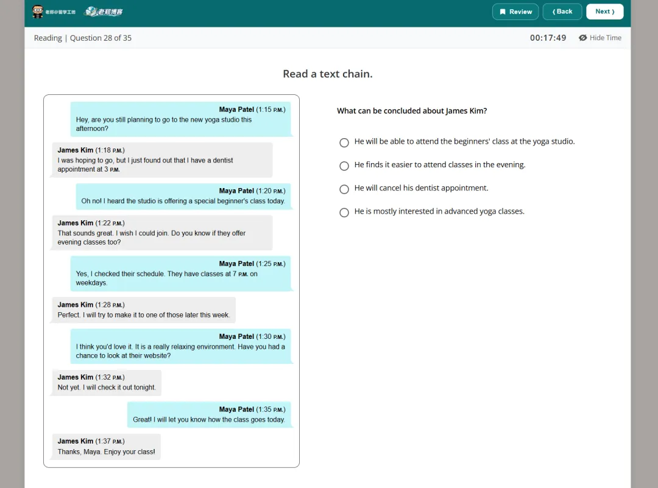Go Back to the previous question

pos(562,12)
